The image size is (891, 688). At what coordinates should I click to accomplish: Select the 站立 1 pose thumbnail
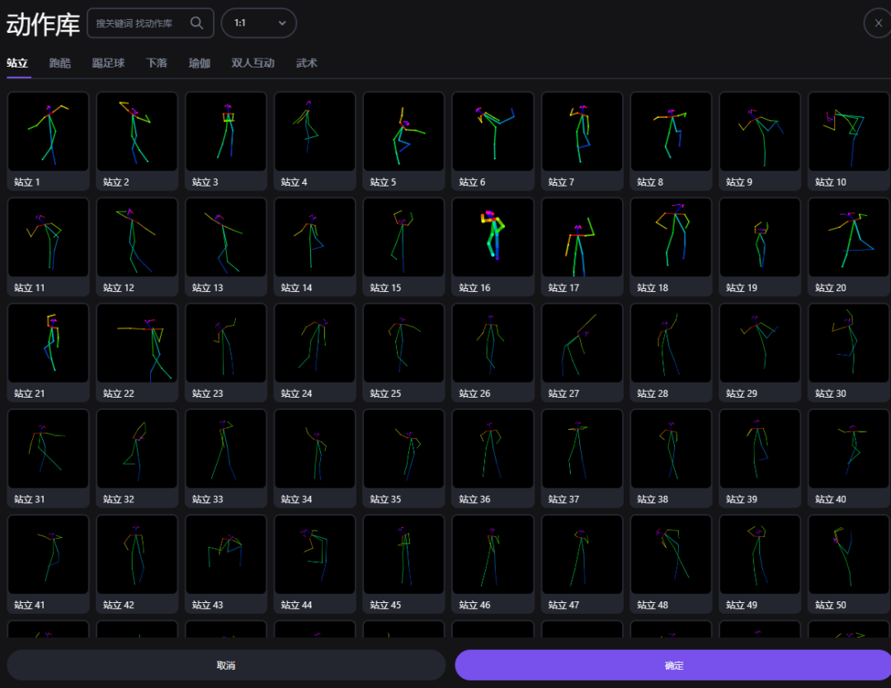(x=48, y=132)
